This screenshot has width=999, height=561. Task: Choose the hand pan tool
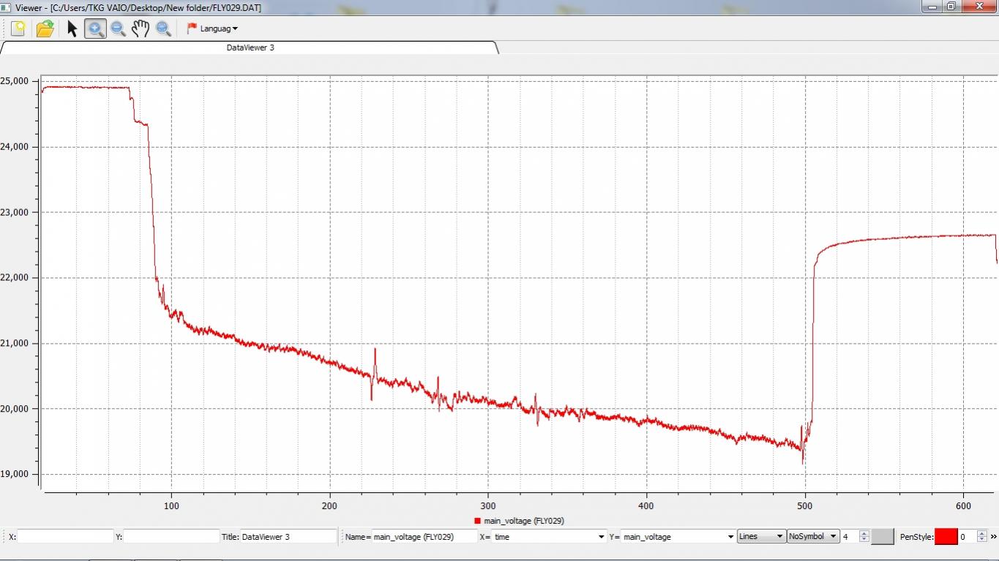tap(141, 29)
